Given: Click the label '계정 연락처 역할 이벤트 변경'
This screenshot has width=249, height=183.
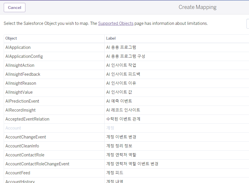Looking at the screenshot, I should (x=132, y=164).
